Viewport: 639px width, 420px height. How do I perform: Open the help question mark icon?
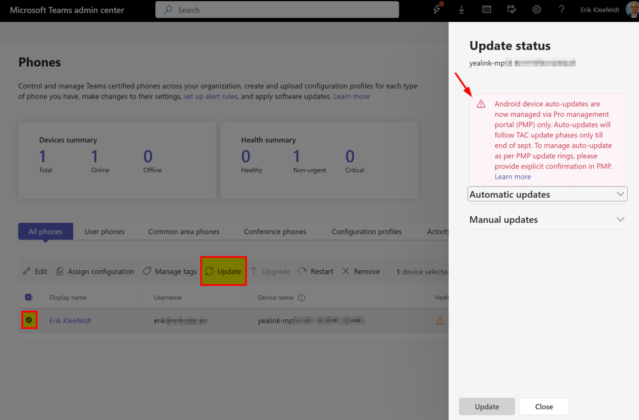coord(562,9)
